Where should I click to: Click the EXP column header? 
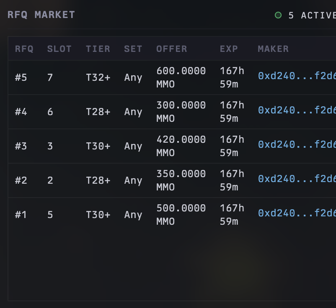coord(229,49)
